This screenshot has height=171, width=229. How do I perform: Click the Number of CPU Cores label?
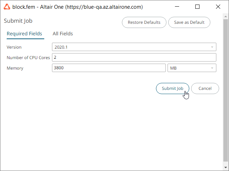click(x=28, y=58)
